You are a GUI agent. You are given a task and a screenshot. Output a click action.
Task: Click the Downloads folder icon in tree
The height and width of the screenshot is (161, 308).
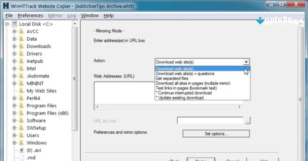click(22, 46)
